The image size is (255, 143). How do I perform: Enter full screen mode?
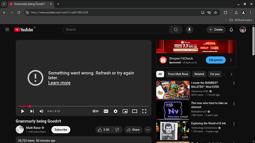point(144,111)
